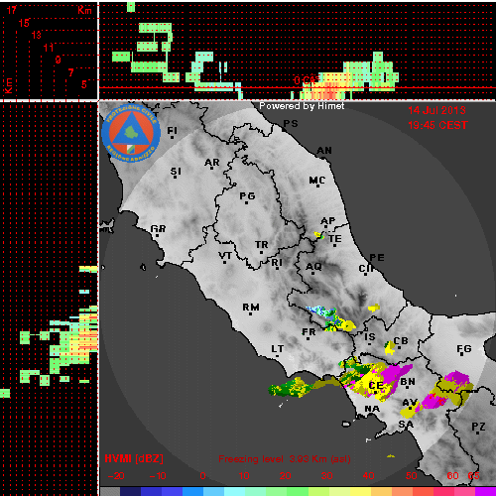Screen dimensions: 496x496
Task: Select the RM city label
Action: 251,308
